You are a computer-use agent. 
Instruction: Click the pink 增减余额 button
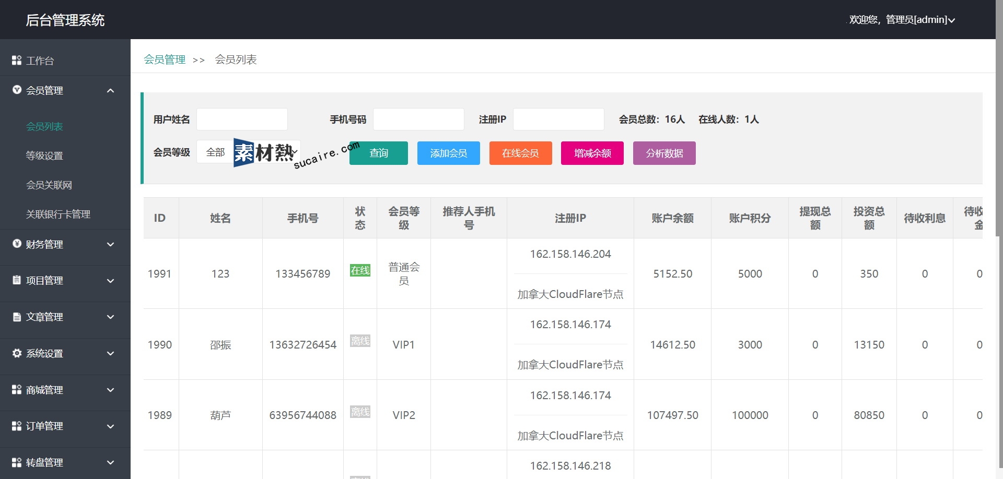click(x=592, y=153)
